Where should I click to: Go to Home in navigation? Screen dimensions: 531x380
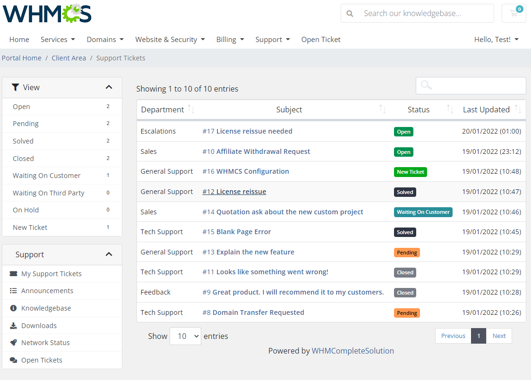19,40
